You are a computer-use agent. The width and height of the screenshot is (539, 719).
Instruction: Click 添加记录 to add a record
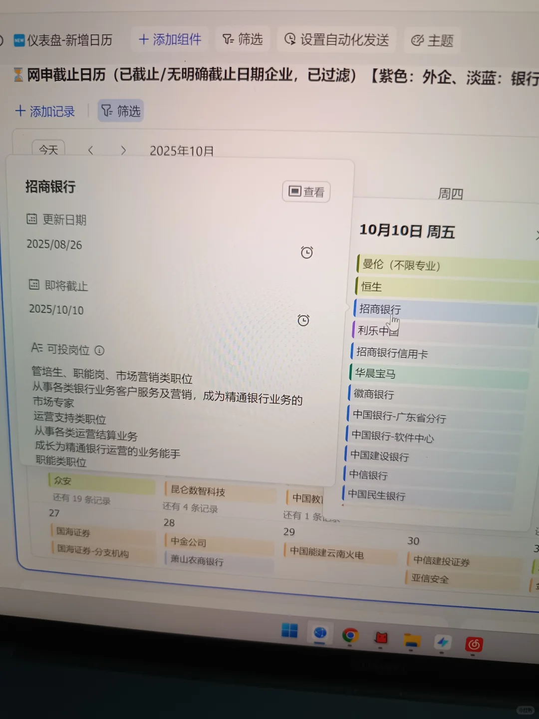pos(45,111)
